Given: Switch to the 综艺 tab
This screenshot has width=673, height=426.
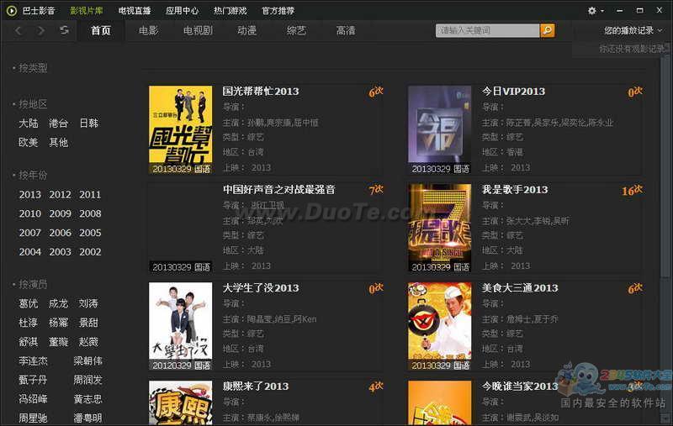Looking at the screenshot, I should (296, 30).
